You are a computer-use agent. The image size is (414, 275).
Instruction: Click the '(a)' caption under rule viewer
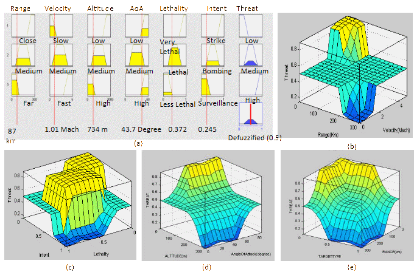[x=138, y=143]
